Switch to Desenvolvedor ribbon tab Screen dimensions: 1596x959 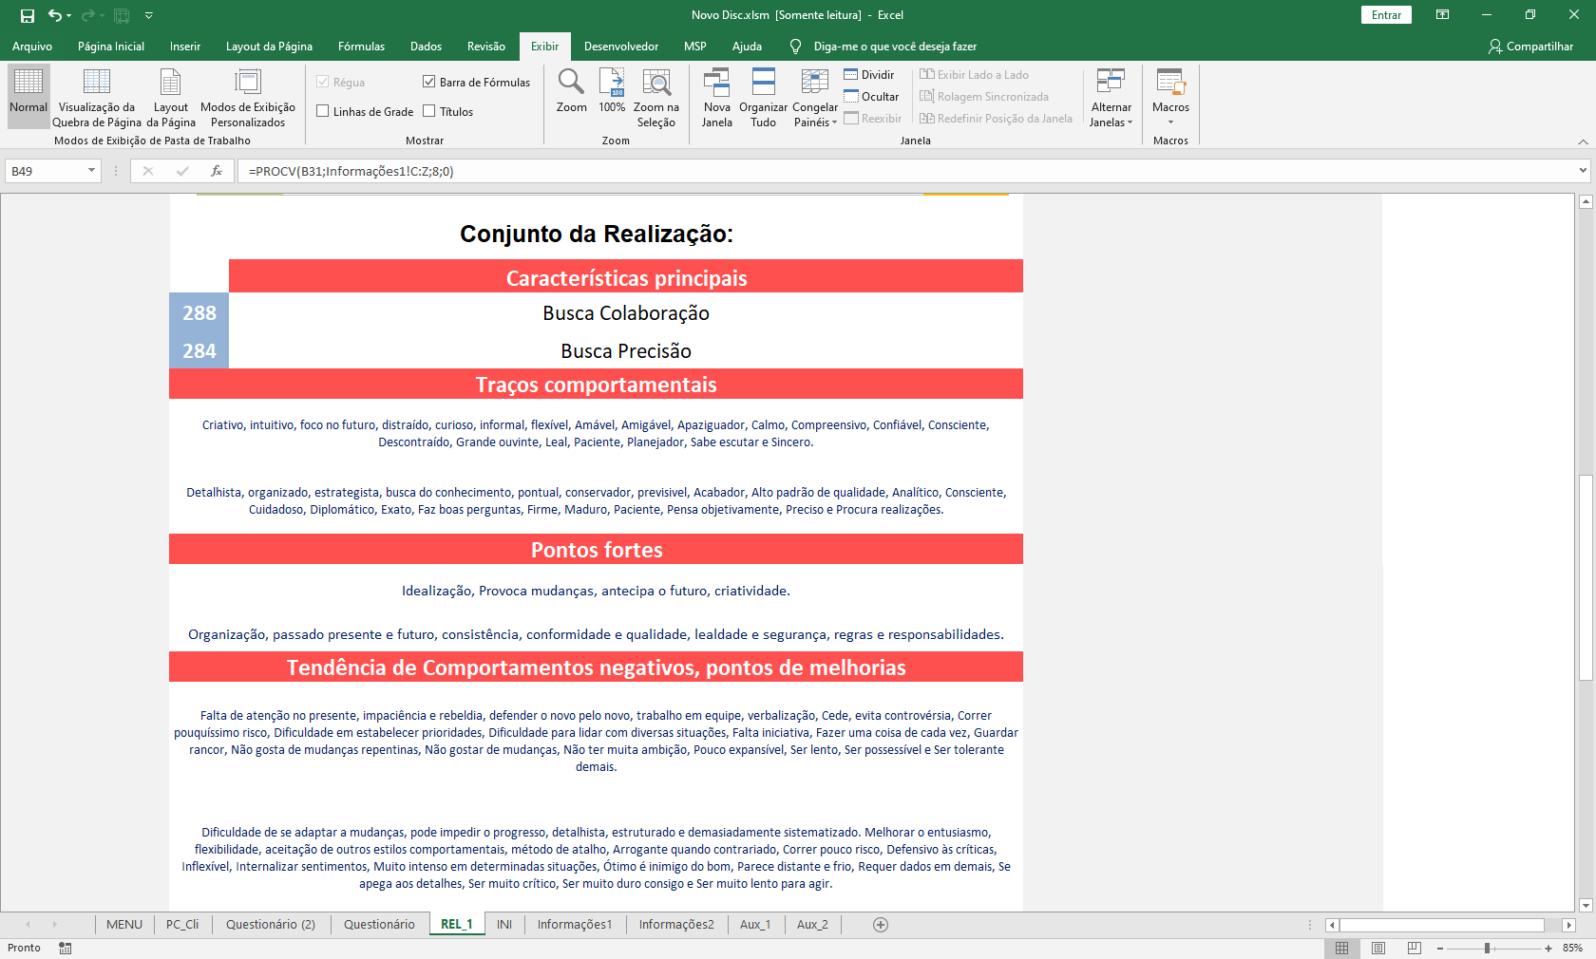(x=621, y=47)
